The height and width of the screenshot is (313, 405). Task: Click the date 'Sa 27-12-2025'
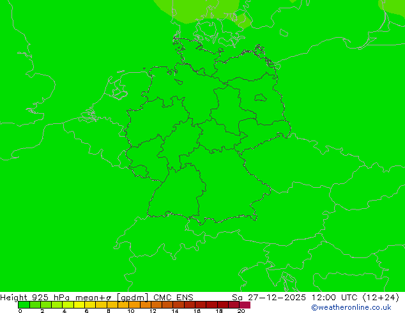click(x=269, y=297)
